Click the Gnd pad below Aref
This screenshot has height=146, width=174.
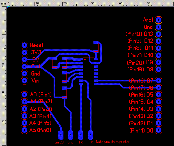coord(159,27)
